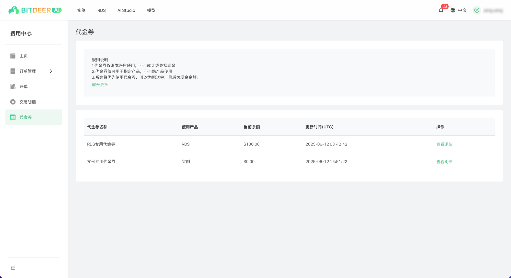511x278 pixels.
Task: Open the 实例 top menu
Action: click(x=81, y=10)
